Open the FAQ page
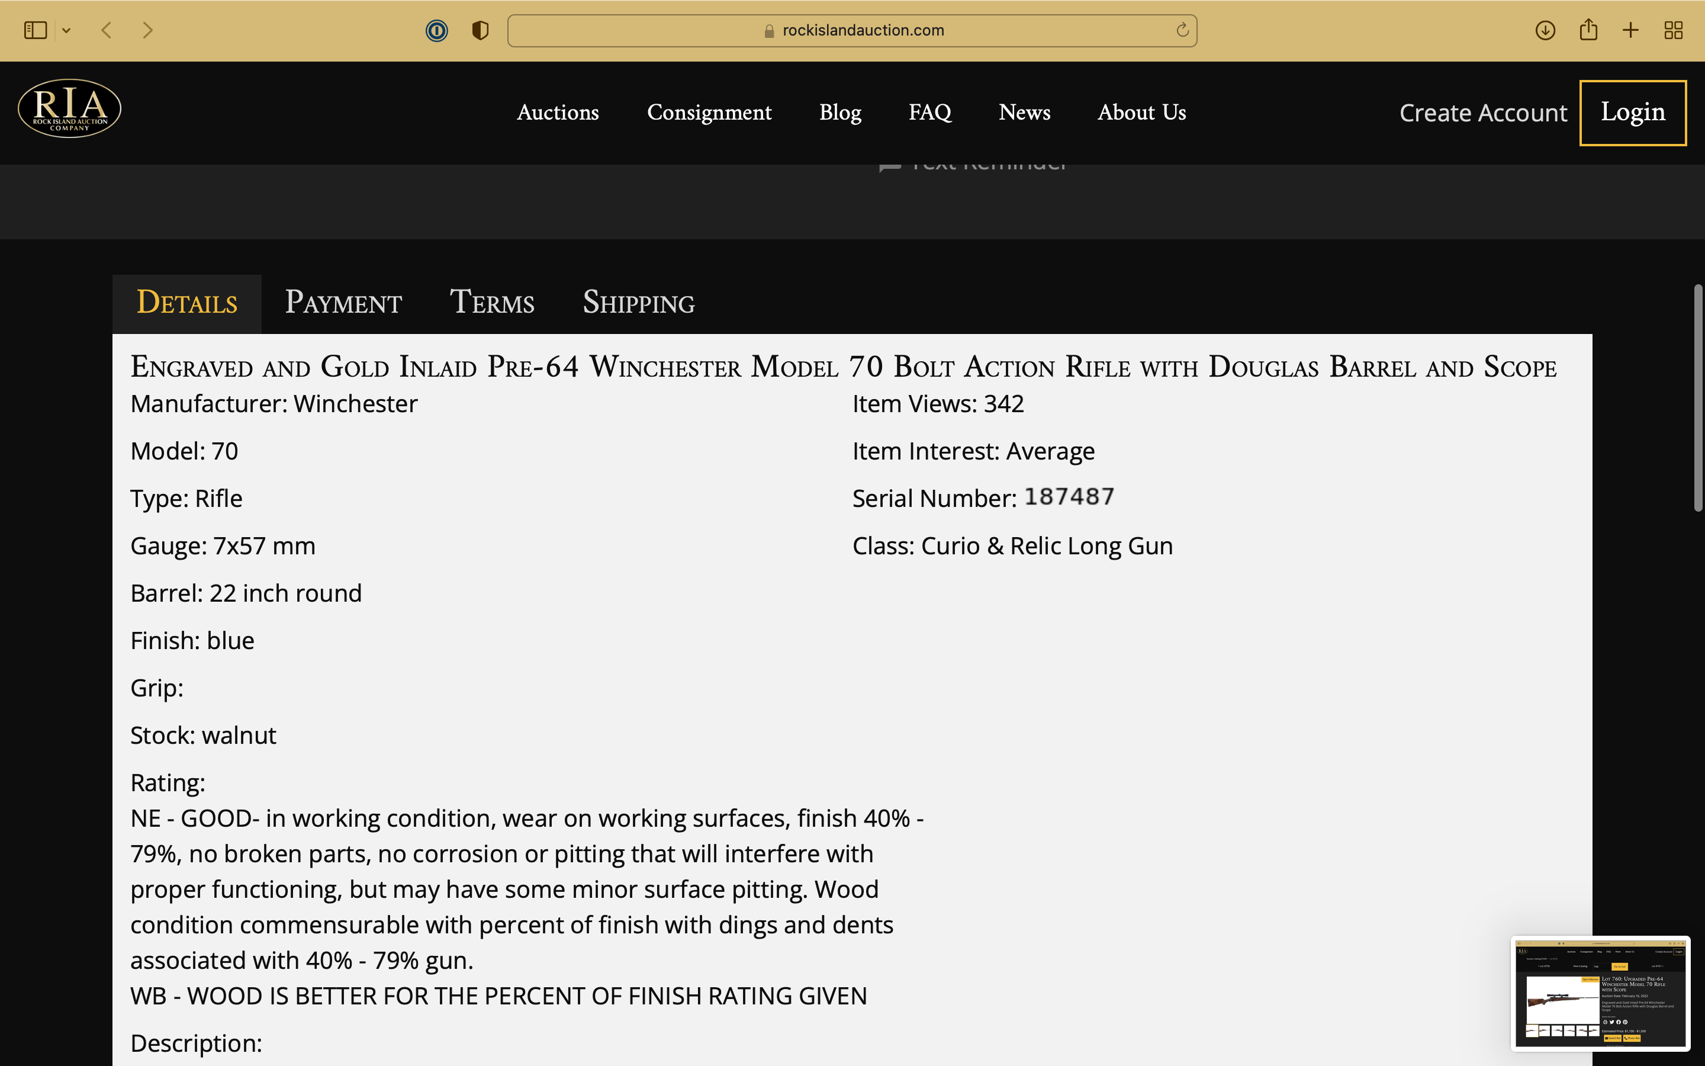This screenshot has height=1066, width=1705. tap(930, 112)
